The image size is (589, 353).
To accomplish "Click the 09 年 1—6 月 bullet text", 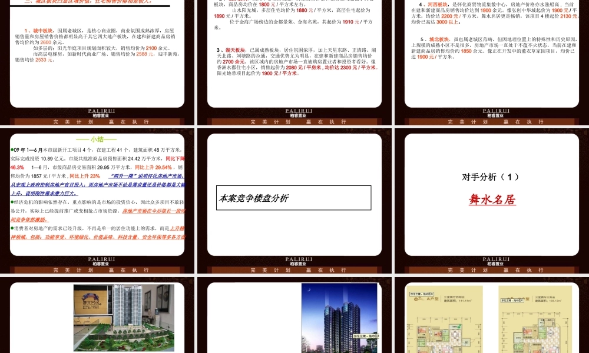I will pyautogui.click(x=28, y=149).
